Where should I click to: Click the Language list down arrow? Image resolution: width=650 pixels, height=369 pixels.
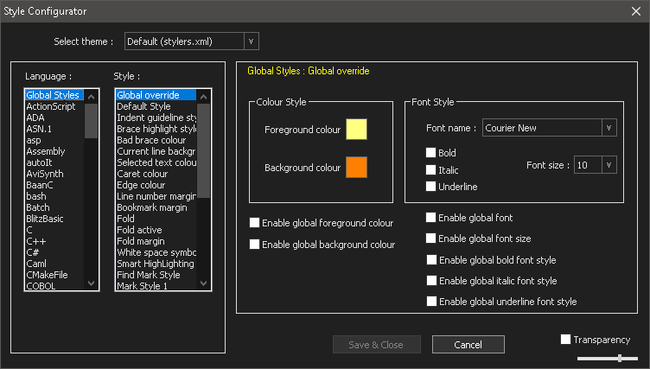92,283
